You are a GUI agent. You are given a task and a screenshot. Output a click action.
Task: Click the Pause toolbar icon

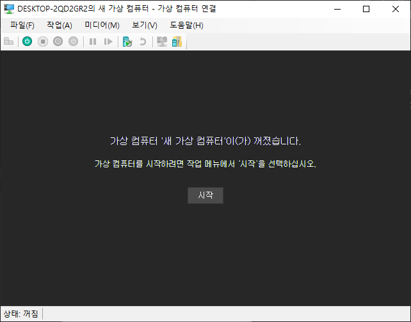tap(93, 42)
